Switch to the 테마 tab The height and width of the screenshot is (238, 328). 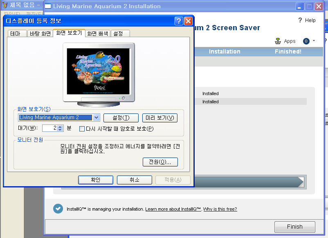click(x=17, y=33)
